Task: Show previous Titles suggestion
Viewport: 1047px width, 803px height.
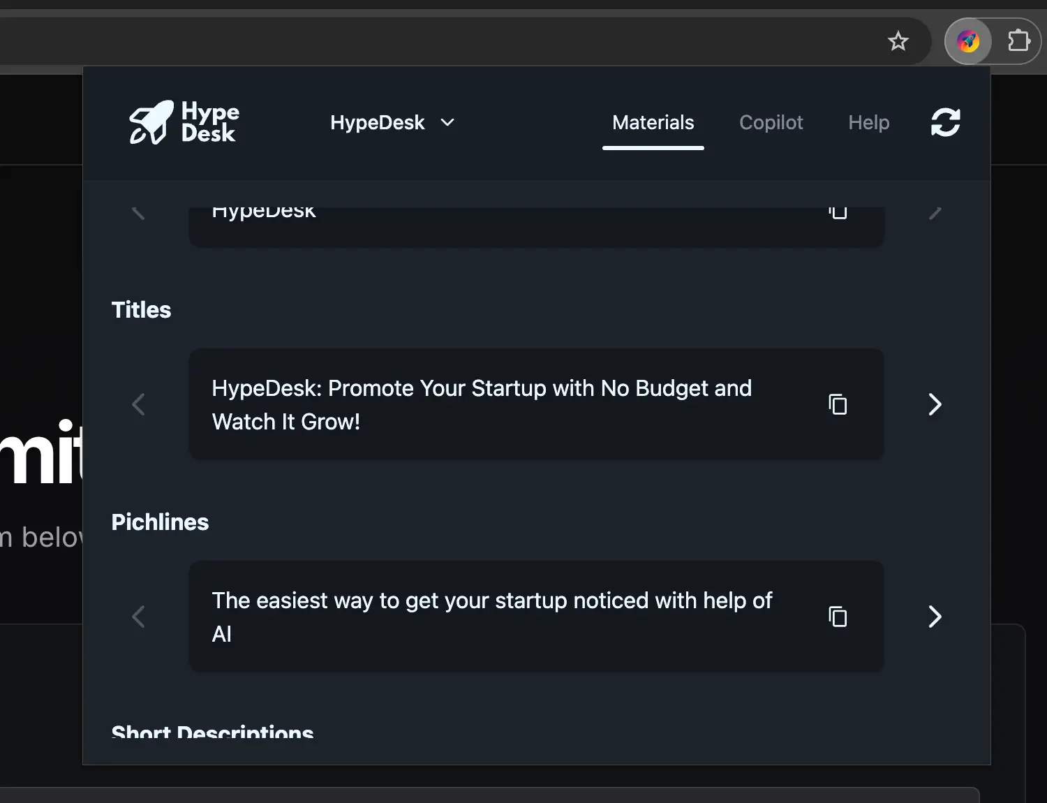Action: pyautogui.click(x=138, y=404)
